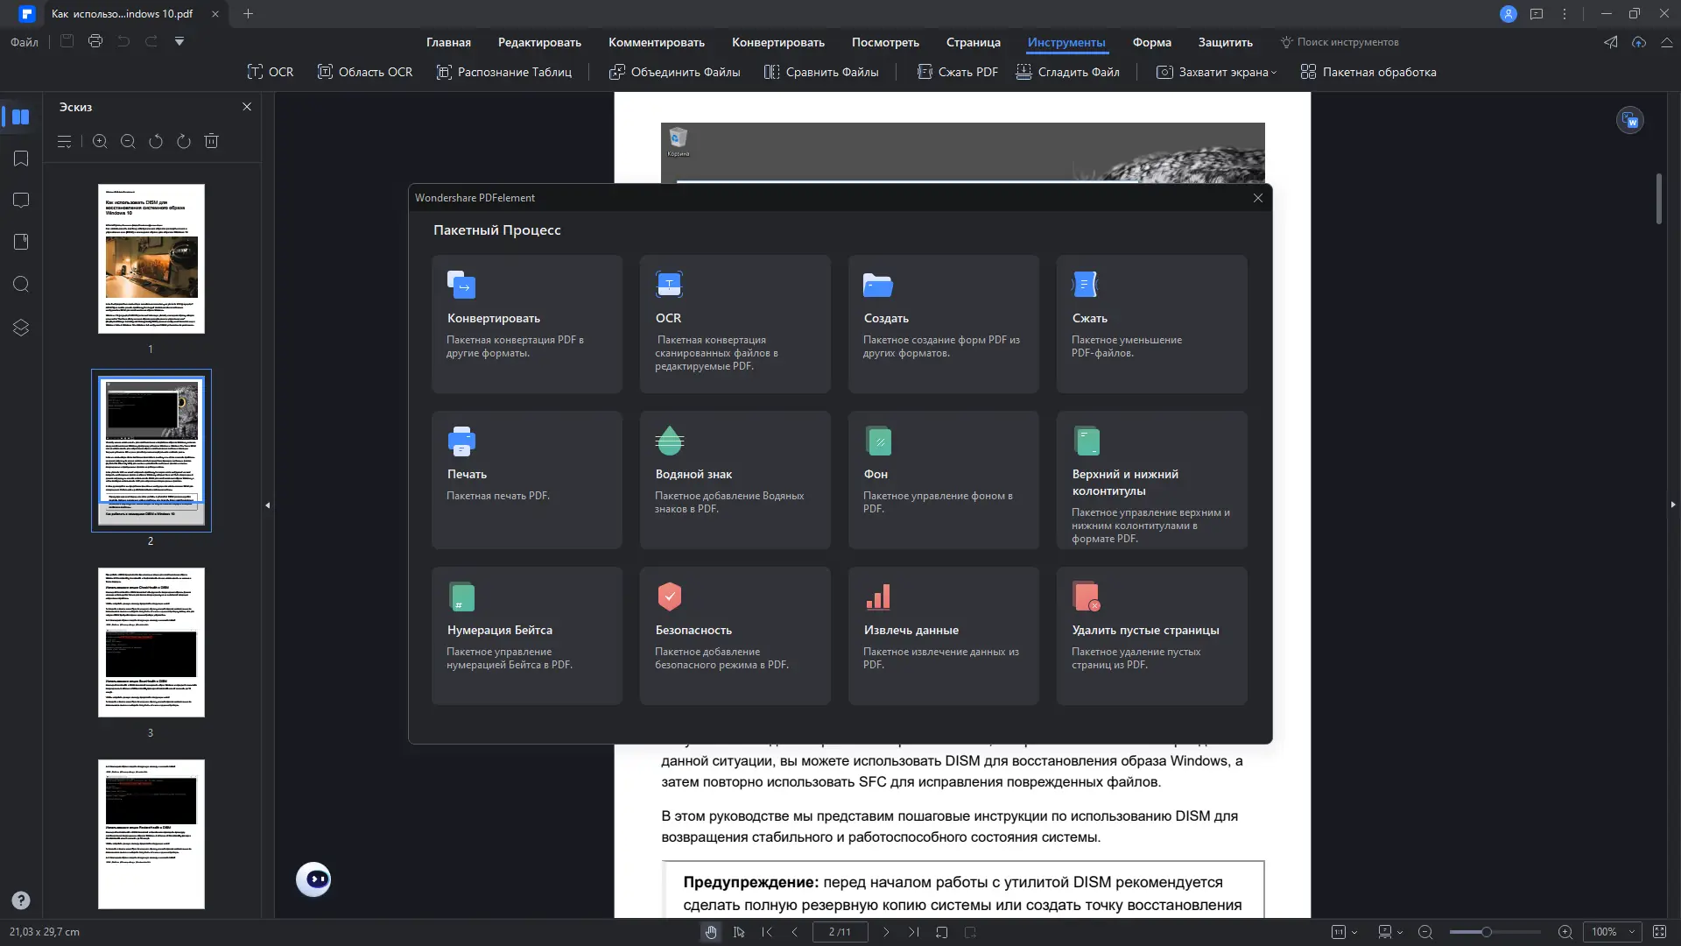Choose the Сжать batch compress card
Screen dimensions: 1681x946
pos(1150,323)
